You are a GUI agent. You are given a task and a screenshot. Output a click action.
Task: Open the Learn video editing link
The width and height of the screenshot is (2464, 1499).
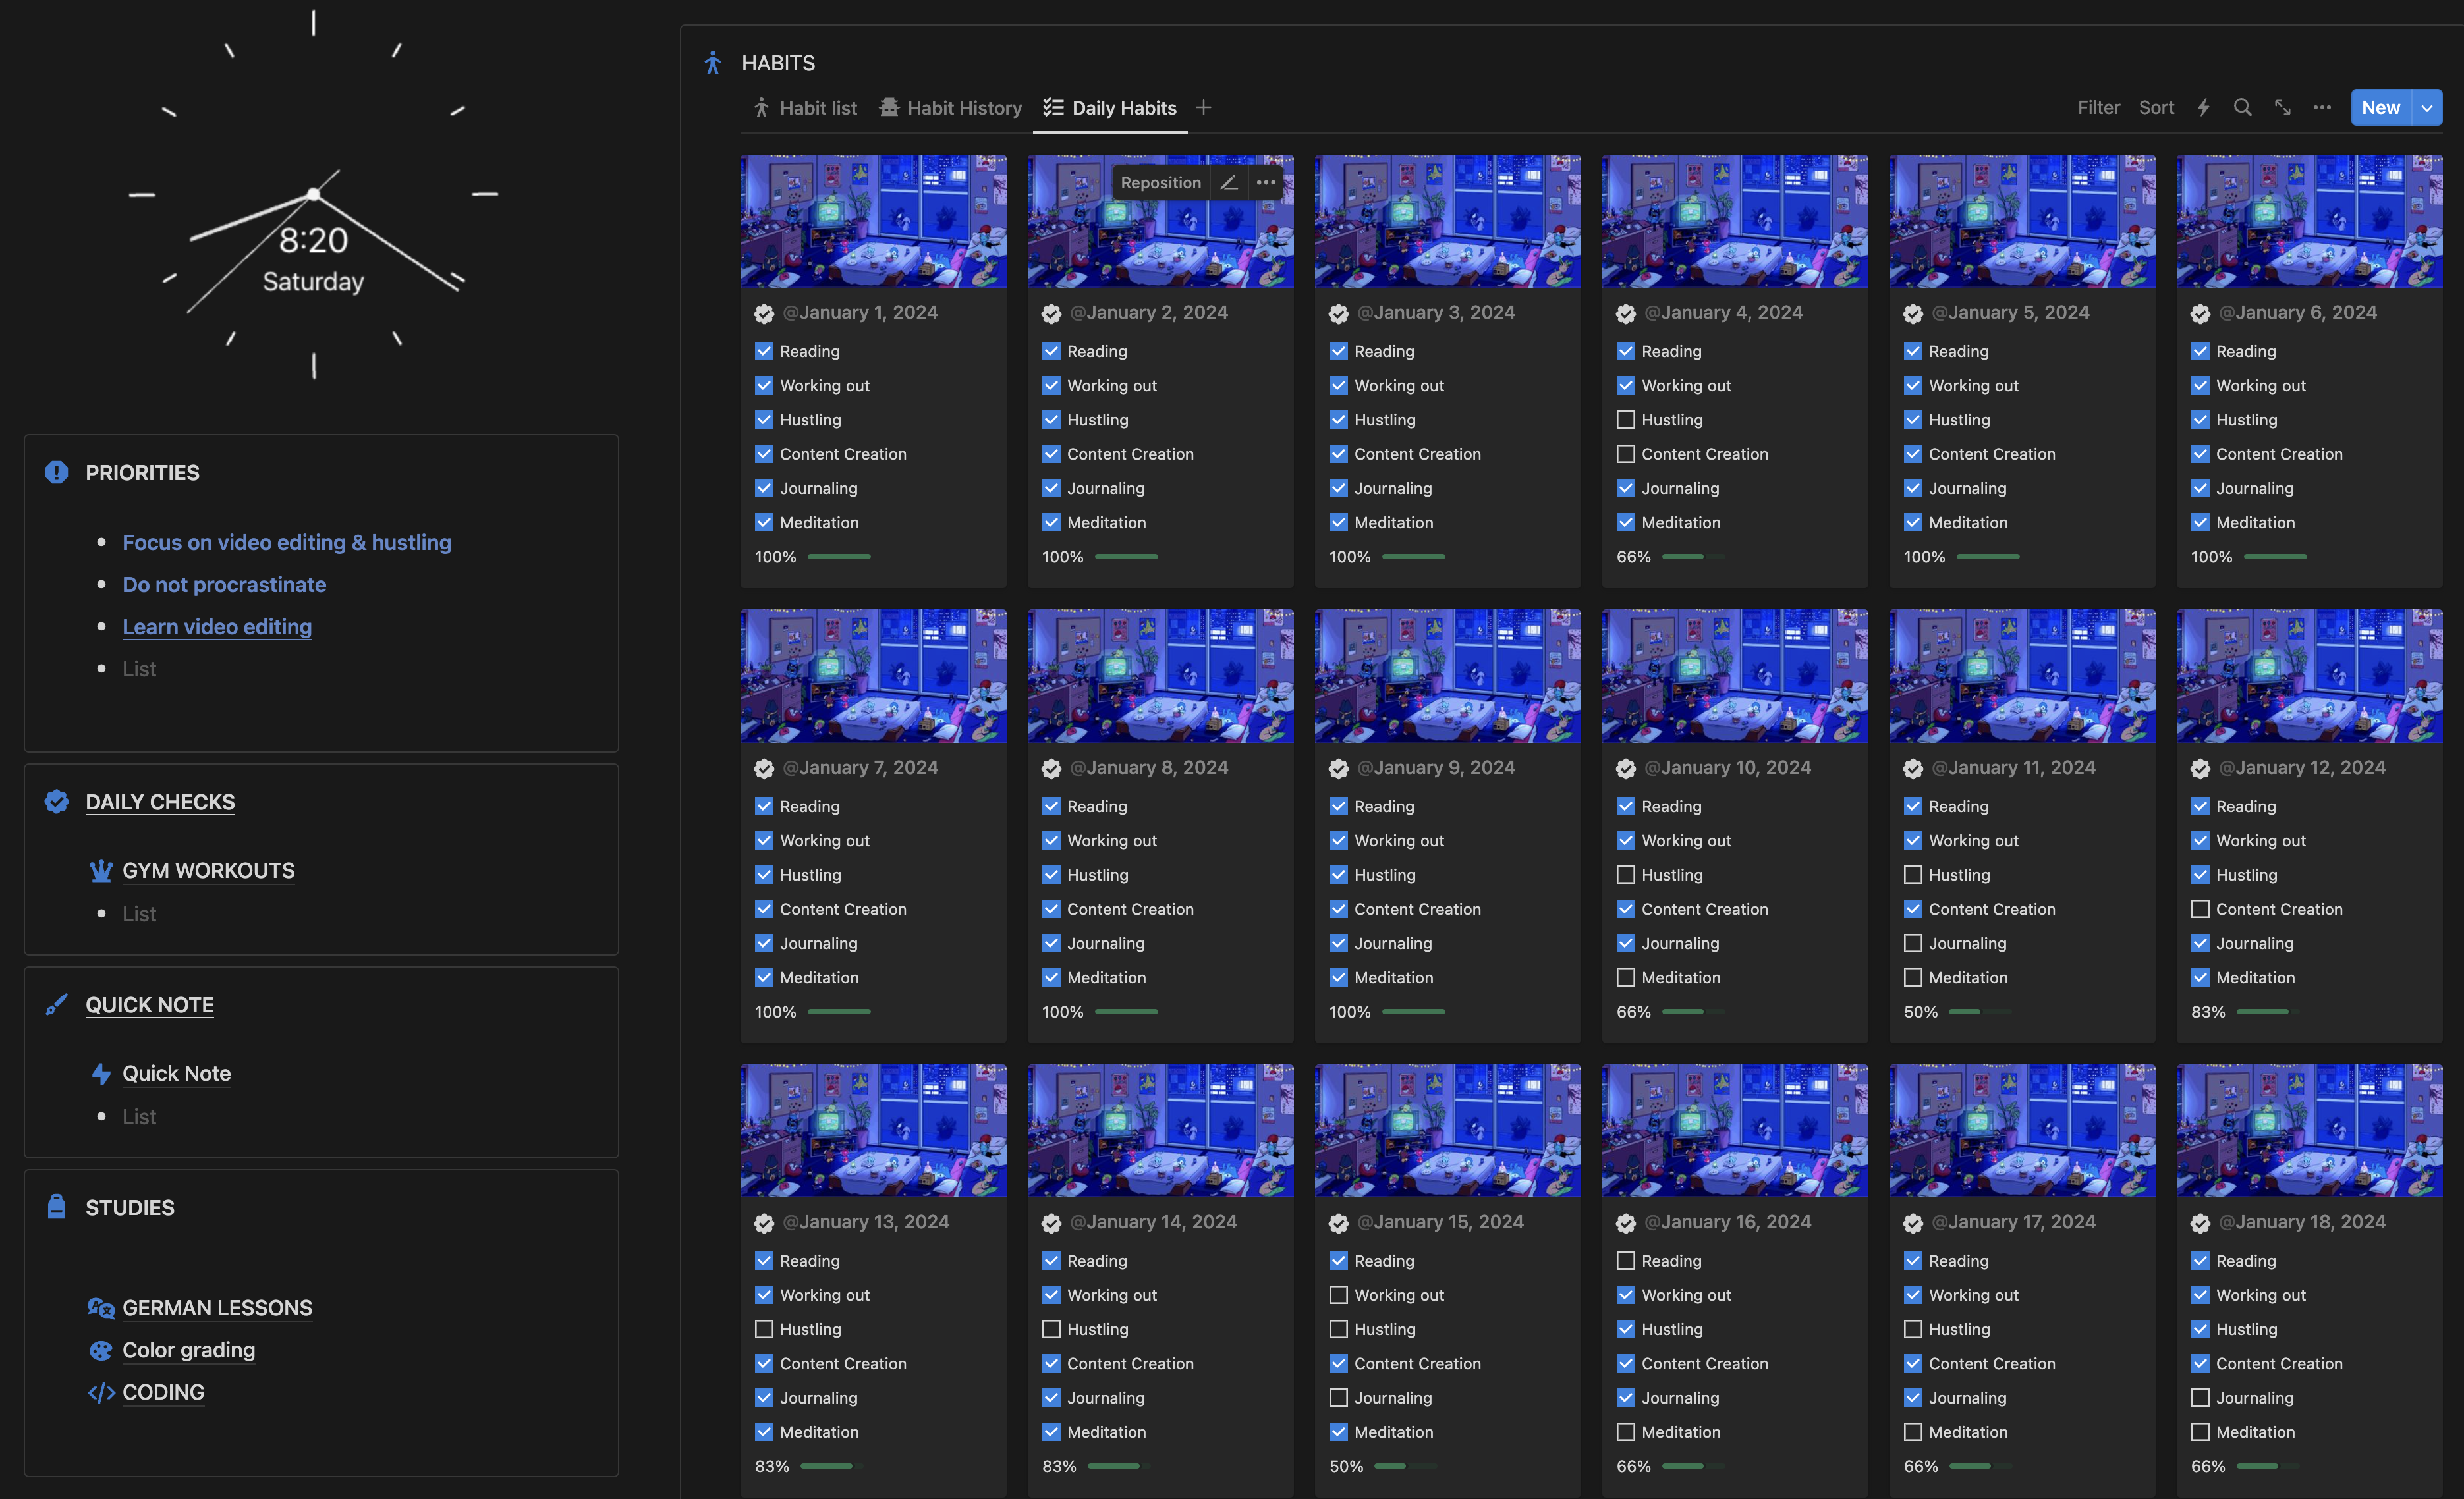click(x=217, y=626)
